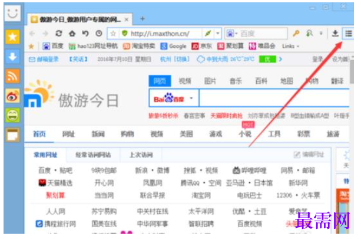This screenshot has width=361, height=239.
Task: Bookmark the page with address bar star
Action: pos(113,34)
